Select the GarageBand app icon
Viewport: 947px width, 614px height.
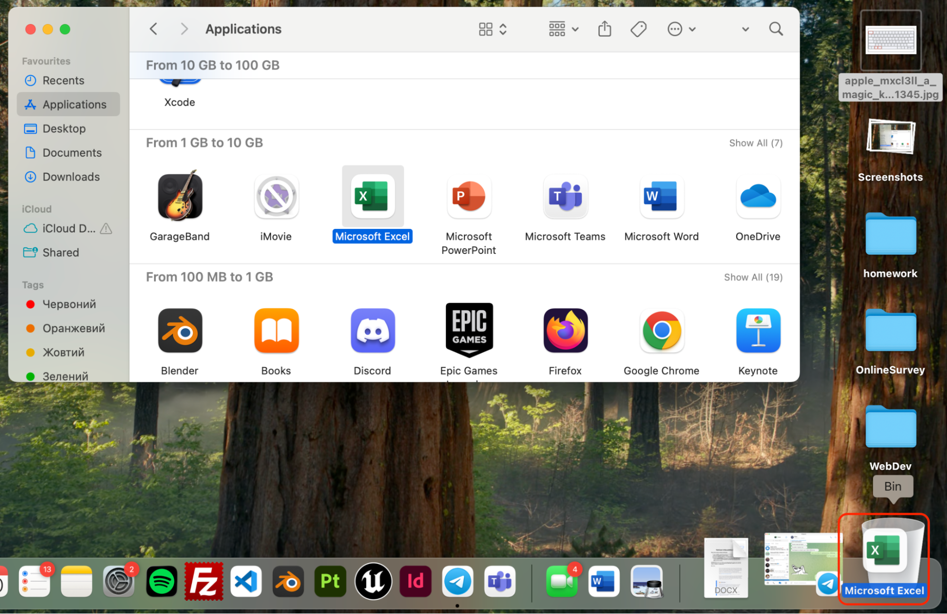pyautogui.click(x=180, y=197)
